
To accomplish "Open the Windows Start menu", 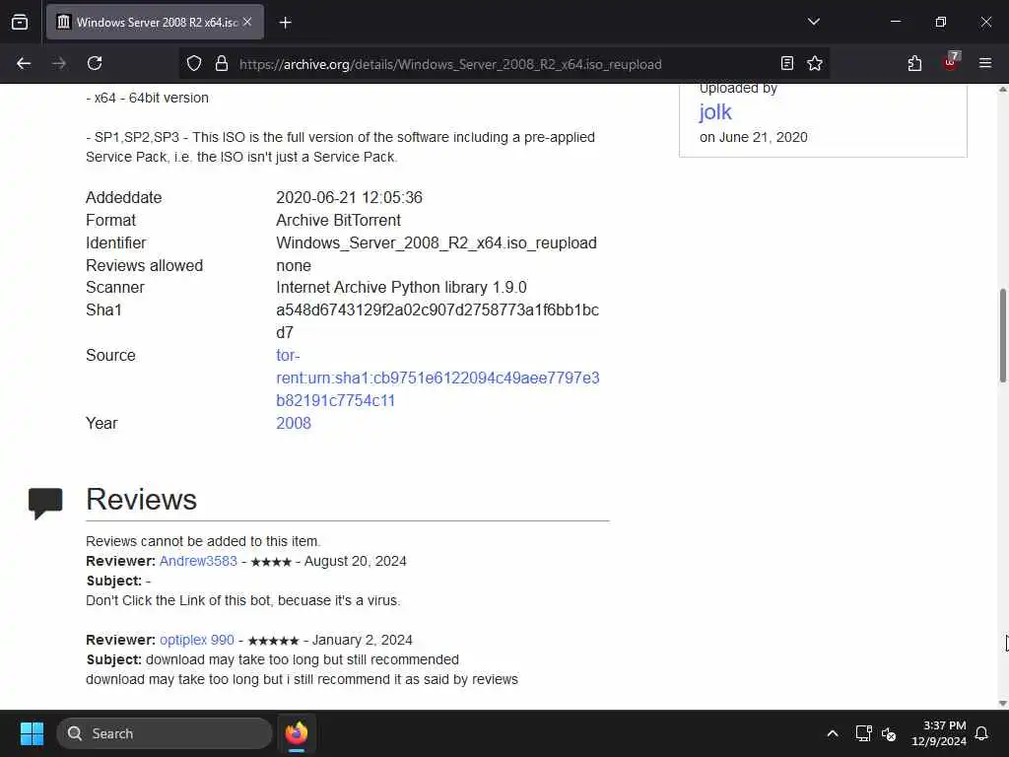I will 32,733.
